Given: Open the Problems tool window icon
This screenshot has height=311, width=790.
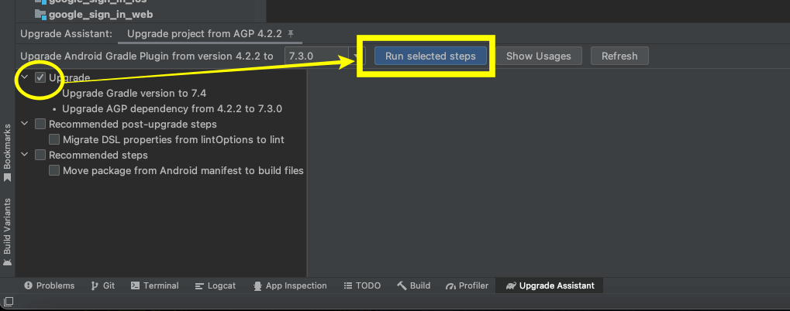Looking at the screenshot, I should pos(28,286).
